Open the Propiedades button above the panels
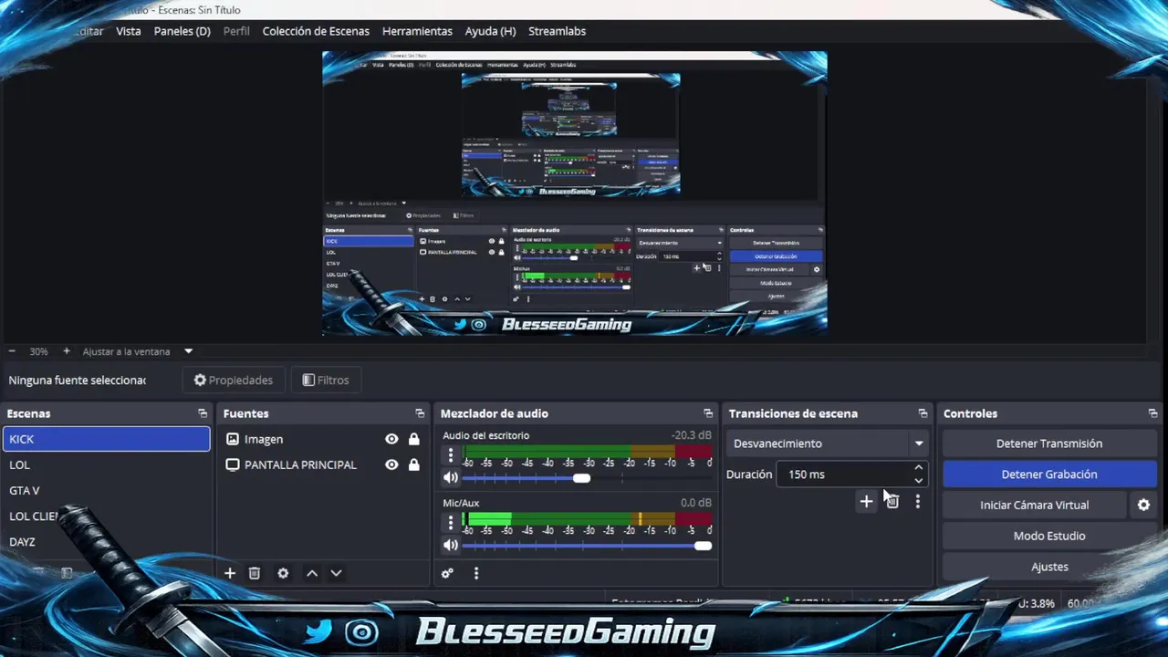Screen dimensions: 1168x657 coord(234,380)
